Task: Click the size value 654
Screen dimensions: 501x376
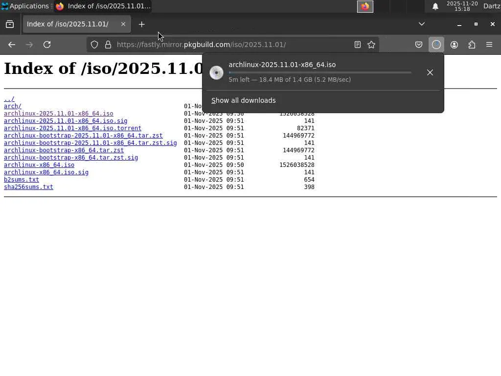Action: [309, 180]
